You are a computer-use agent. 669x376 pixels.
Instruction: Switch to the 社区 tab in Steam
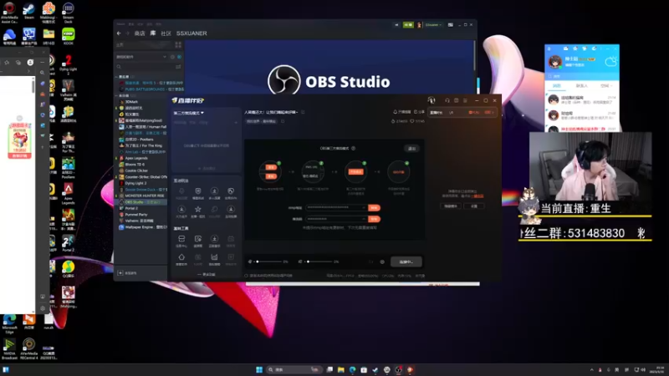pos(166,33)
